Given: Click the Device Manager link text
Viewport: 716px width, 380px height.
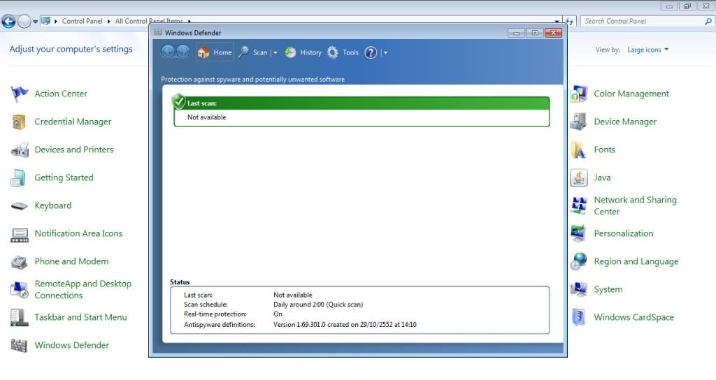Looking at the screenshot, I should 625,122.
